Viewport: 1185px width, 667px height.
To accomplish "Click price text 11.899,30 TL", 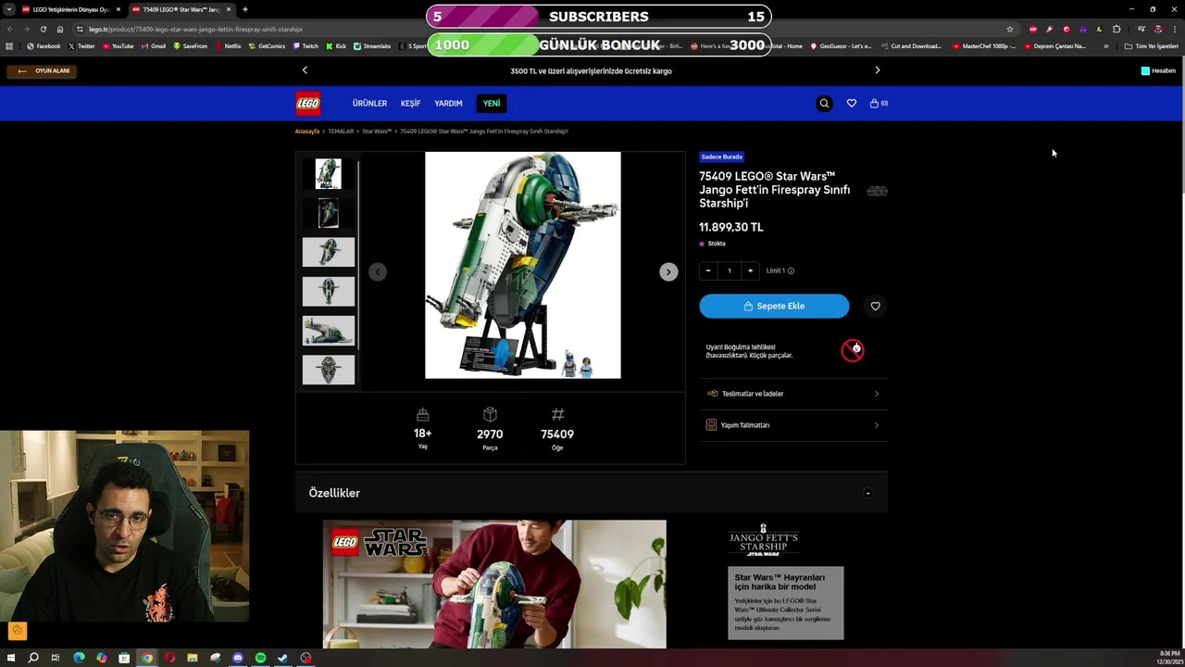I will click(731, 227).
